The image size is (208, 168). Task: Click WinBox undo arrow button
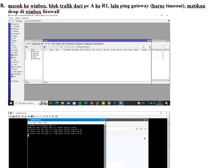click(x=10, y=21)
